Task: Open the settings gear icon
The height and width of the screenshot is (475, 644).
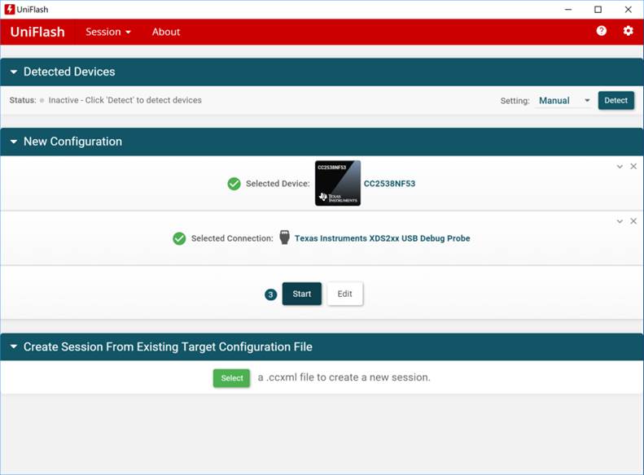Action: pyautogui.click(x=628, y=31)
